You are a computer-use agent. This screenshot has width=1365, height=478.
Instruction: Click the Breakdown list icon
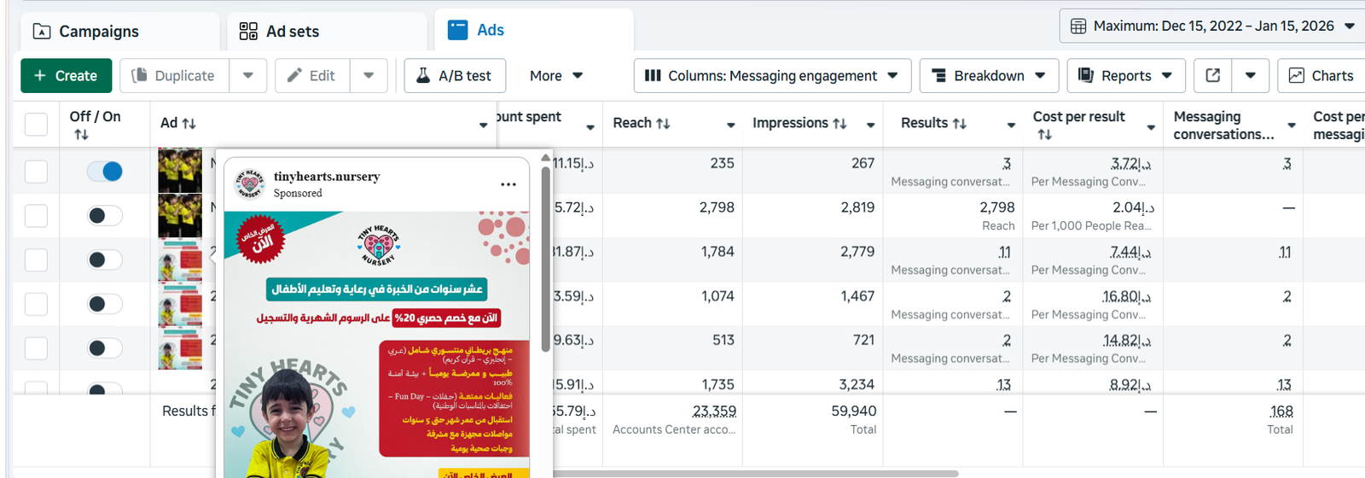tap(938, 76)
